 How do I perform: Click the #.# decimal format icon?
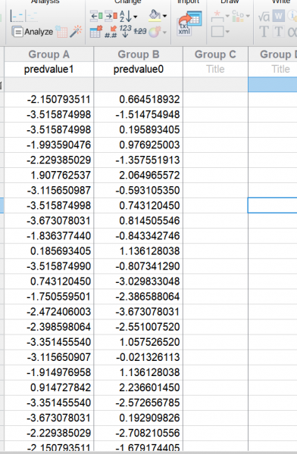(111, 32)
